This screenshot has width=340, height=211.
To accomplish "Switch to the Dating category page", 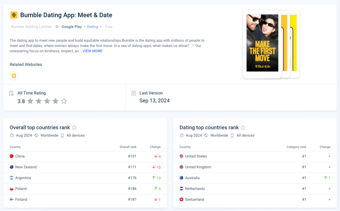I will (x=93, y=27).
